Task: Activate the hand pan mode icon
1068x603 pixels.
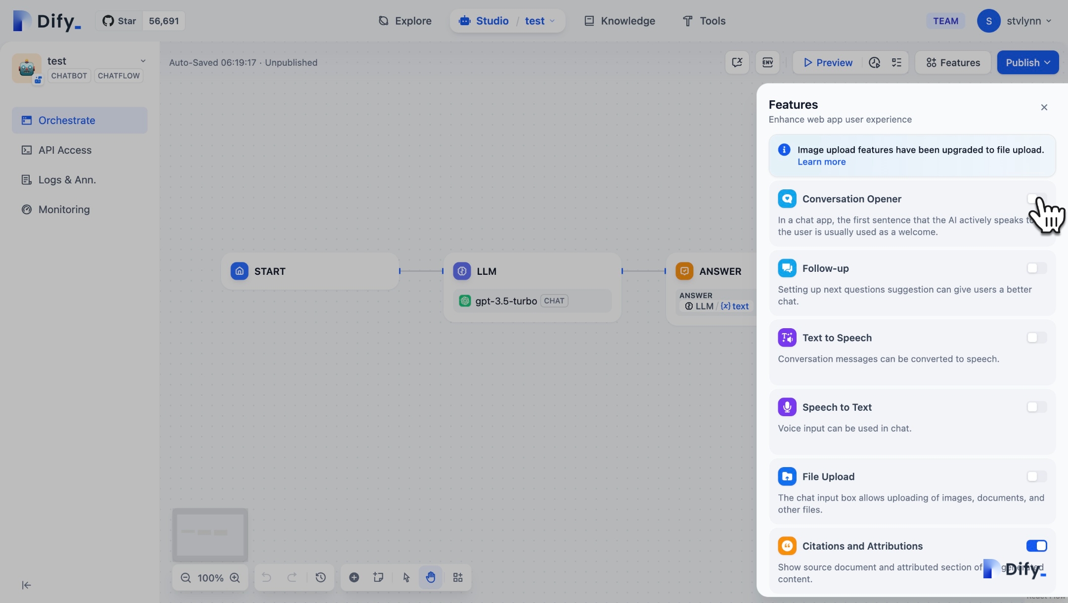Action: 431,577
